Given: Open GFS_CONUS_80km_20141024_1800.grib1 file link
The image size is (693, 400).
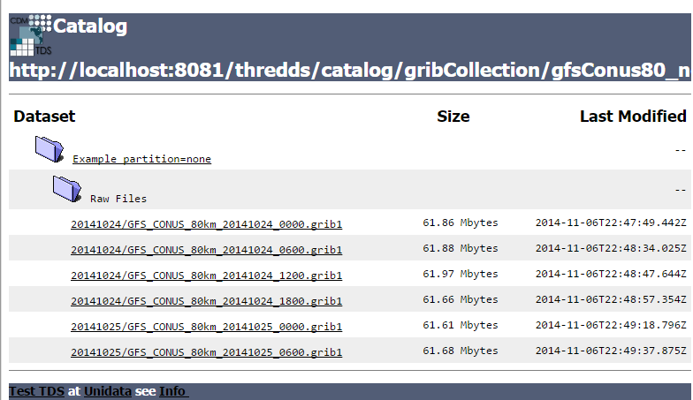Looking at the screenshot, I should (206, 301).
